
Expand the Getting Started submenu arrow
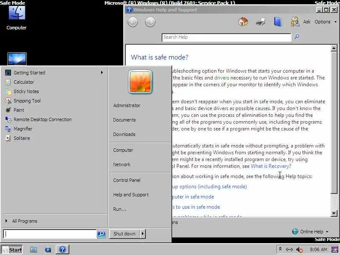pyautogui.click(x=102, y=72)
